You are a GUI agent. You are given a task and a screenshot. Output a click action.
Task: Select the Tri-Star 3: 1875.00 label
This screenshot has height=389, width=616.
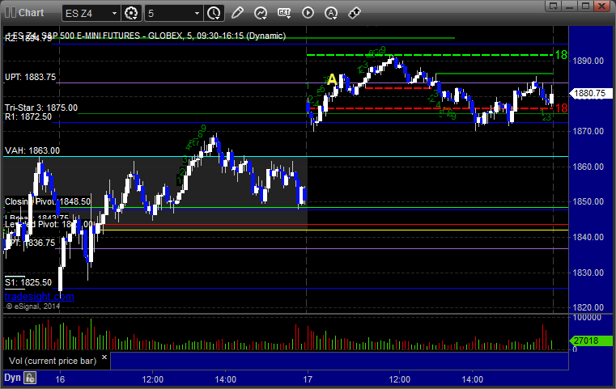click(41, 108)
